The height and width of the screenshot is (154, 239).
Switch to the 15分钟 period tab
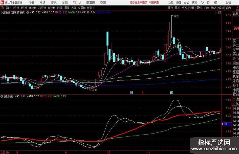pos(33,8)
